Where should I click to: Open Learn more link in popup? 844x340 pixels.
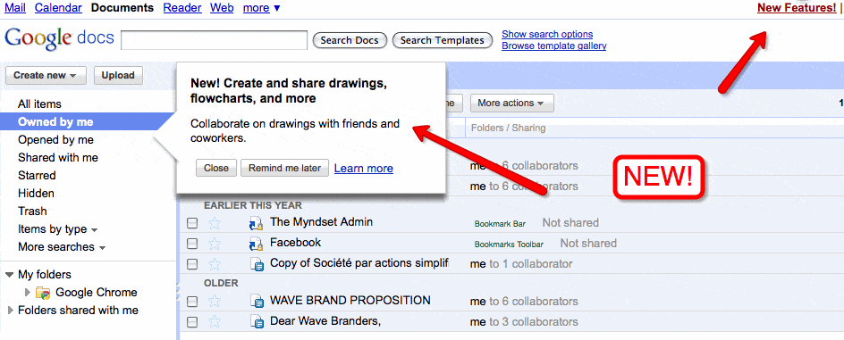click(364, 168)
